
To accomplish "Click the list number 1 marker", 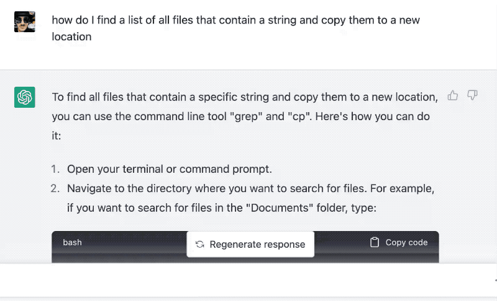I will pos(55,169).
